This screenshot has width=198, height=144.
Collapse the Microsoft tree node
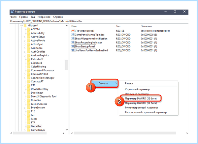point(21,26)
